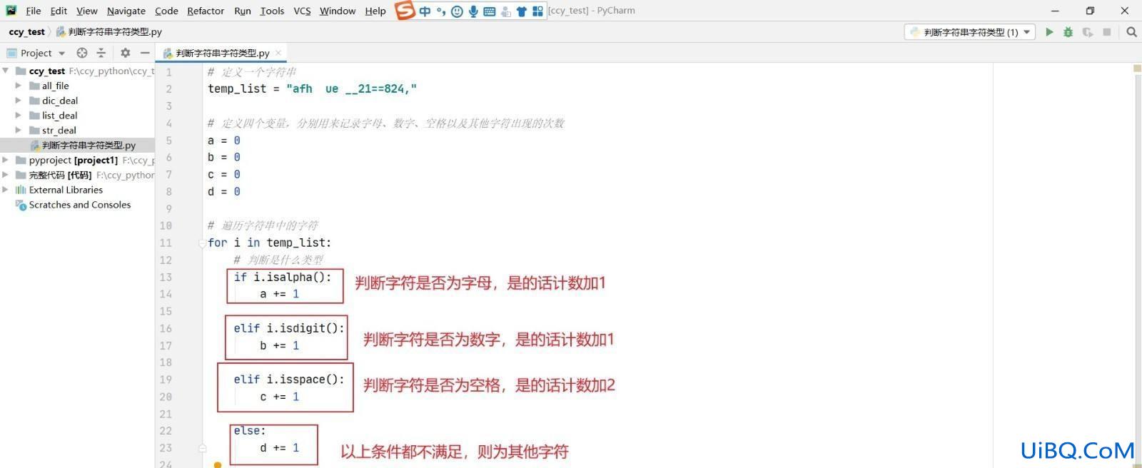Viewport: 1142px width, 468px height.
Task: Expand the all_file folder
Action: [19, 86]
